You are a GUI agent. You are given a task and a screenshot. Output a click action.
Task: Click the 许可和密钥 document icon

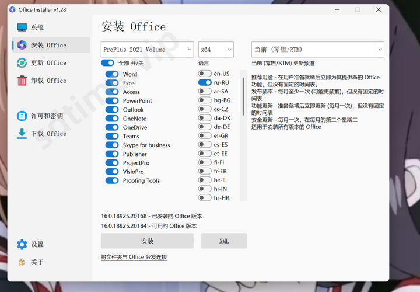(x=22, y=116)
